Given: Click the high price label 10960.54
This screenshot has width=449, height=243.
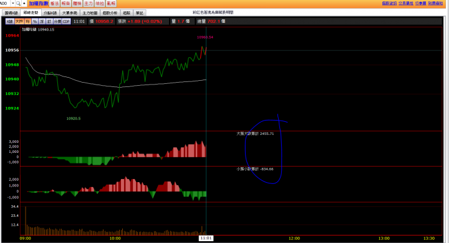Looking at the screenshot, I should [x=205, y=37].
